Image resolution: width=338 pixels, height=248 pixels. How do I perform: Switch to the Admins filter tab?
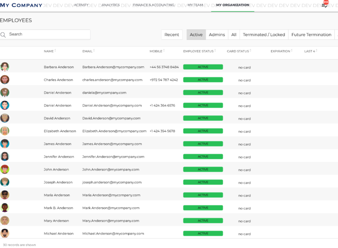(x=217, y=35)
